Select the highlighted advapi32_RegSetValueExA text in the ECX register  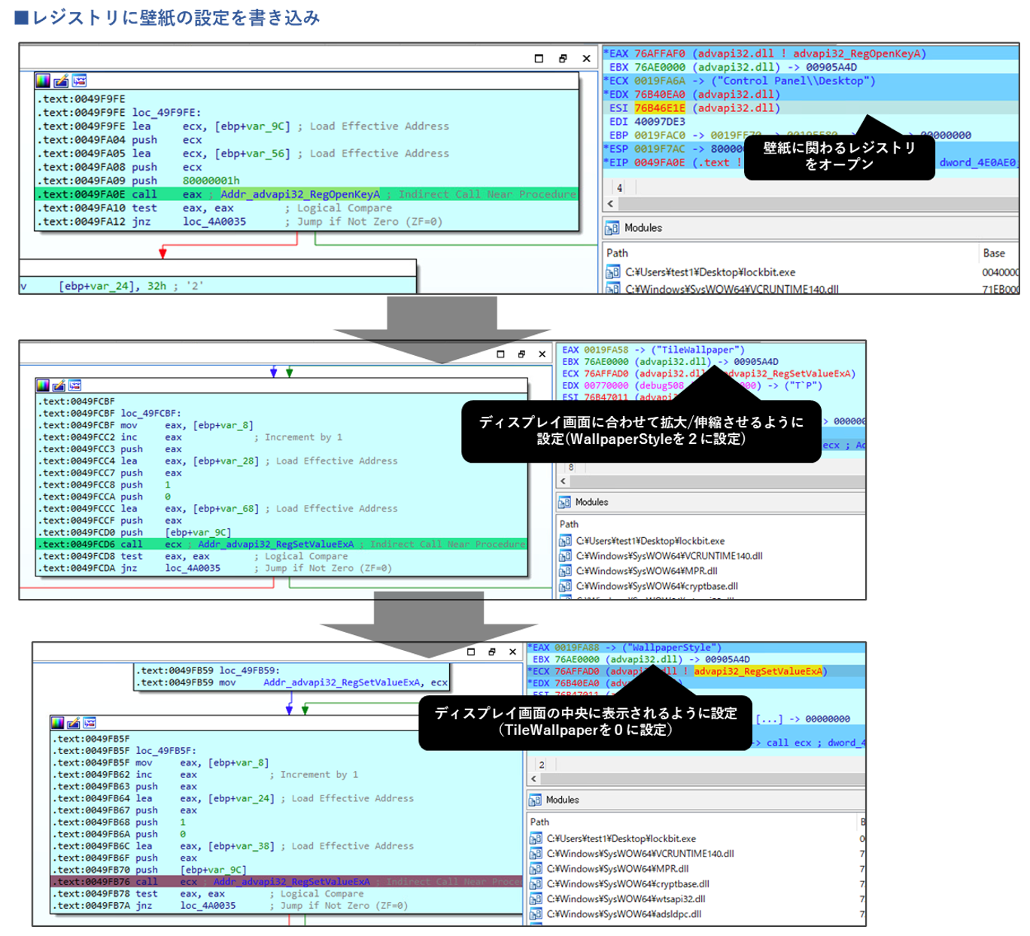758,671
